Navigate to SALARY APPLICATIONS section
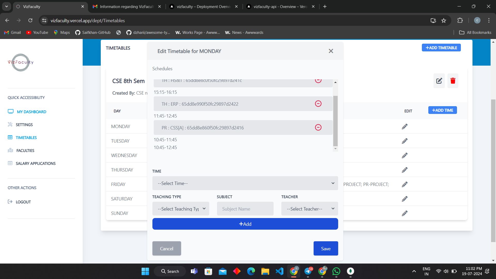This screenshot has height=279, width=496. pyautogui.click(x=36, y=163)
